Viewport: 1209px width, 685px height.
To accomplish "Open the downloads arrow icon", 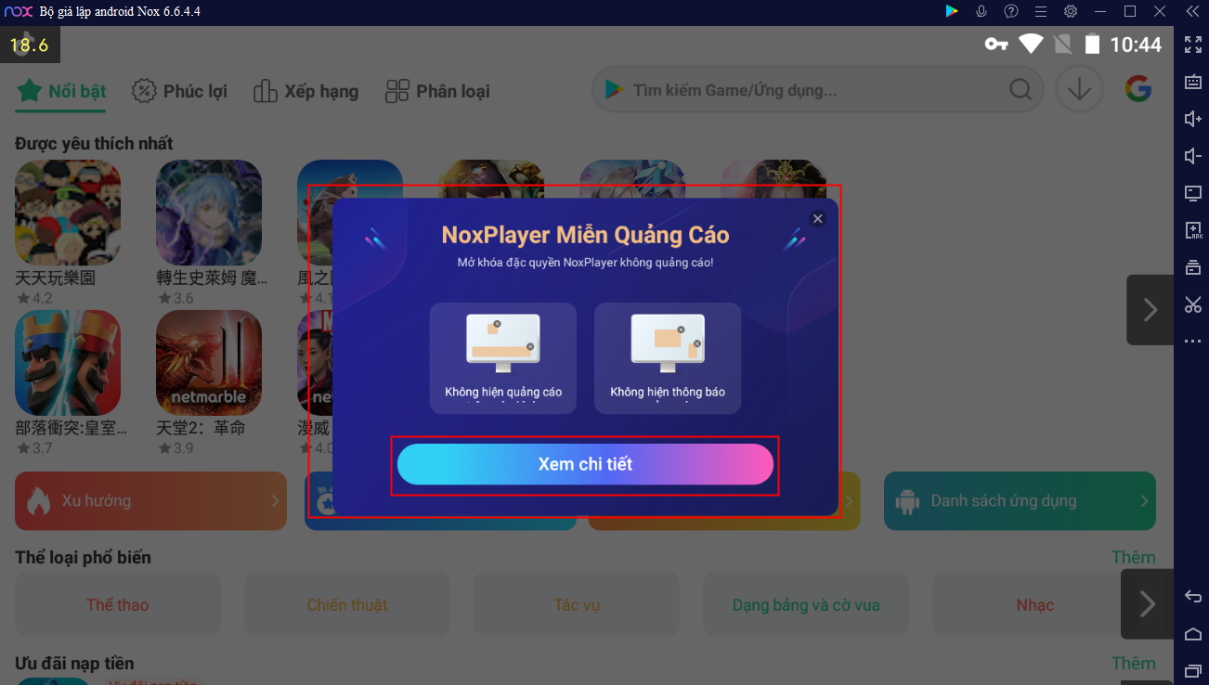I will click(x=1079, y=90).
